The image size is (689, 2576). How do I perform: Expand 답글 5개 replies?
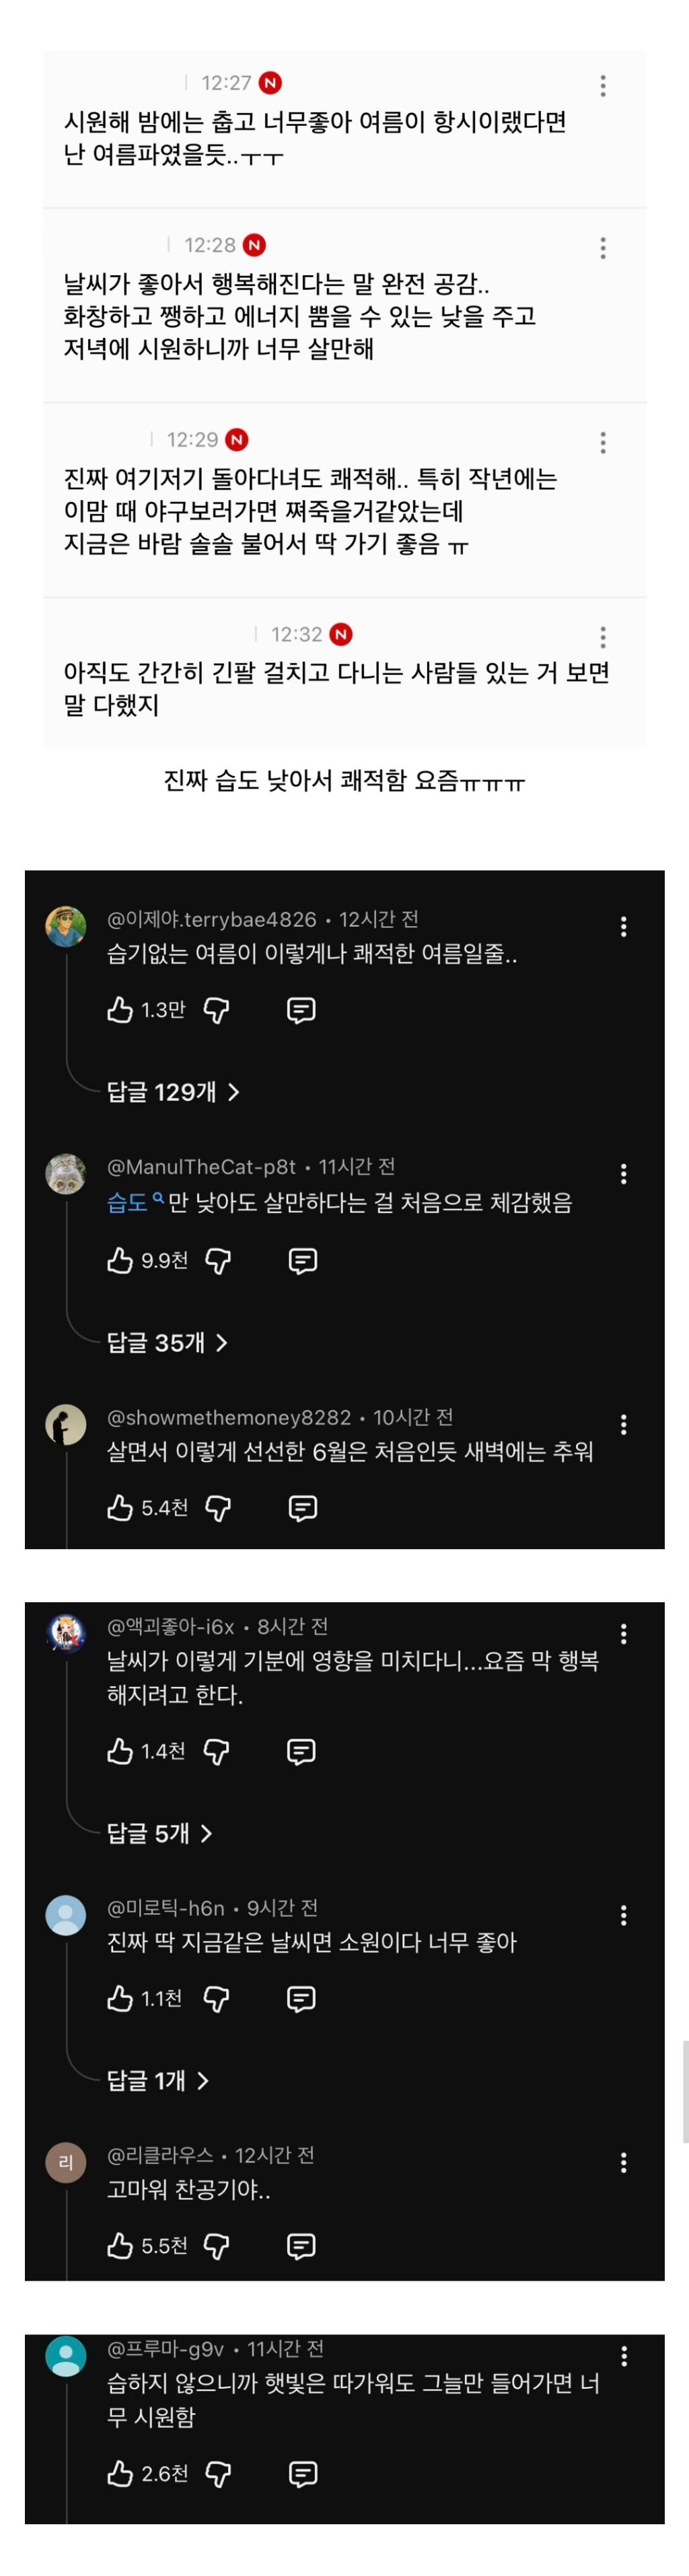tap(160, 1833)
